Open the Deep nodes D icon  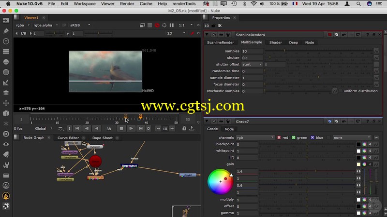coord(6,134)
